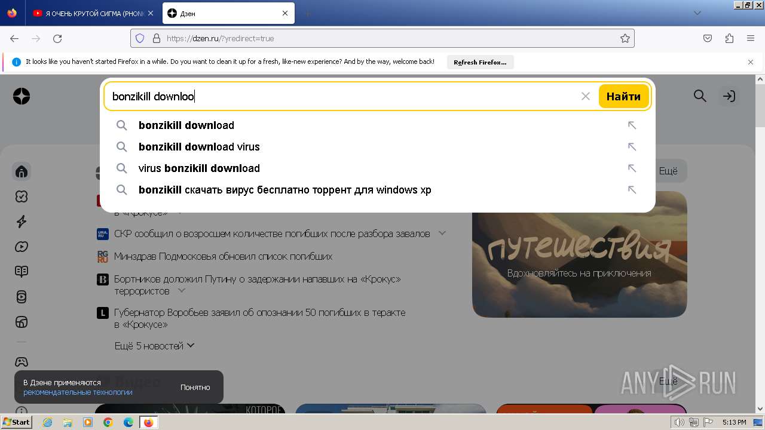Clear the search field with X icon
Viewport: 765px width, 430px height.
coord(586,96)
